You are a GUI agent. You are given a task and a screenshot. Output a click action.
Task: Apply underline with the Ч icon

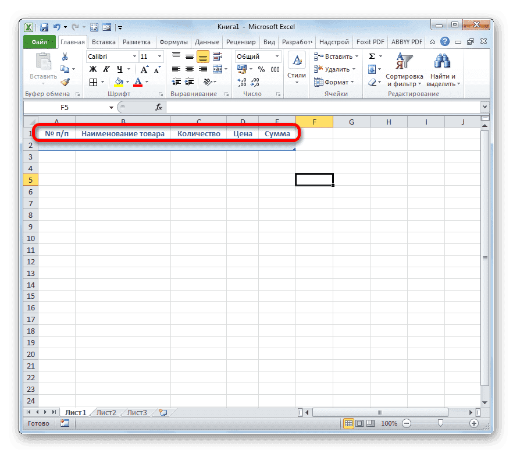[x=118, y=68]
